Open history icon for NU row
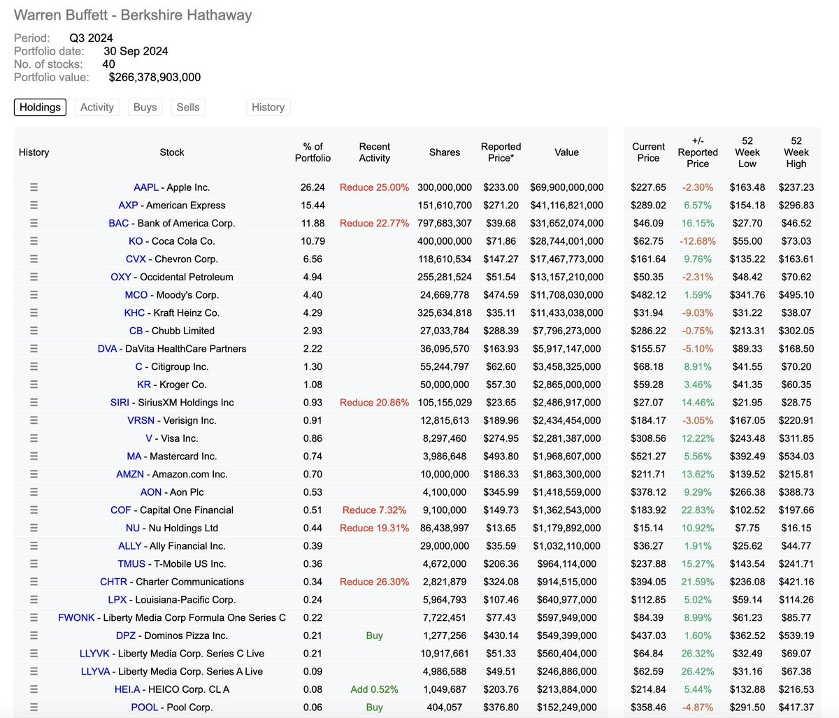 [34, 528]
